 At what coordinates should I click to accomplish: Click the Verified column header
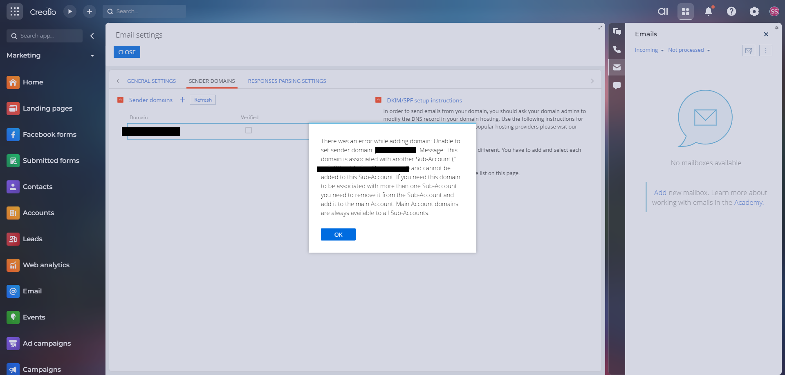point(249,118)
